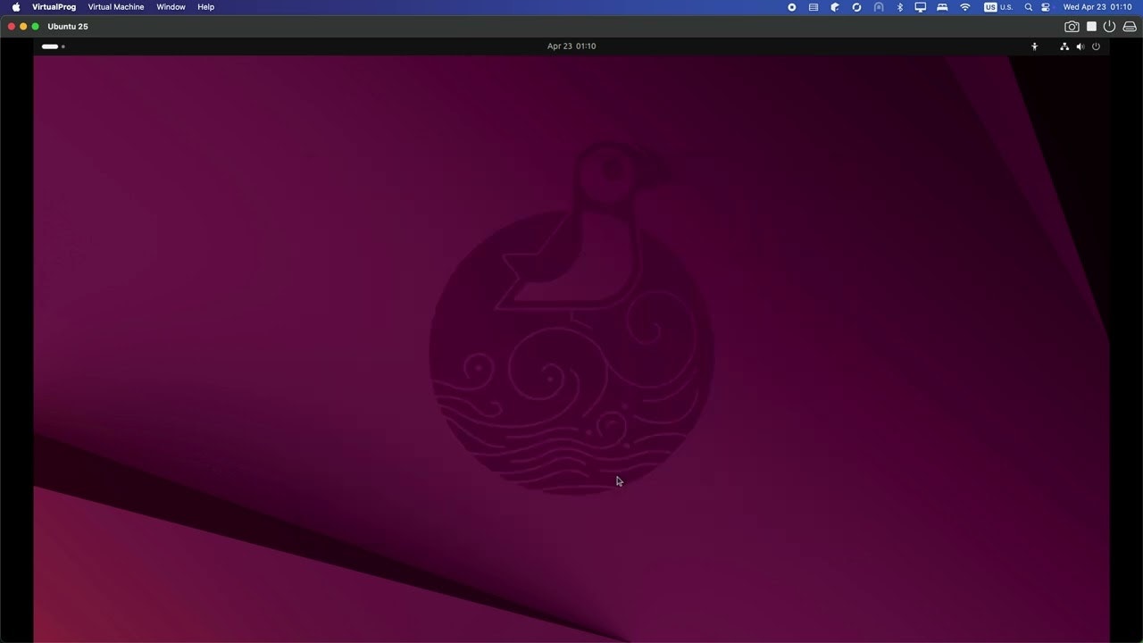1143x643 pixels.
Task: Click the display mirroring icon in menu bar
Action: click(x=921, y=7)
